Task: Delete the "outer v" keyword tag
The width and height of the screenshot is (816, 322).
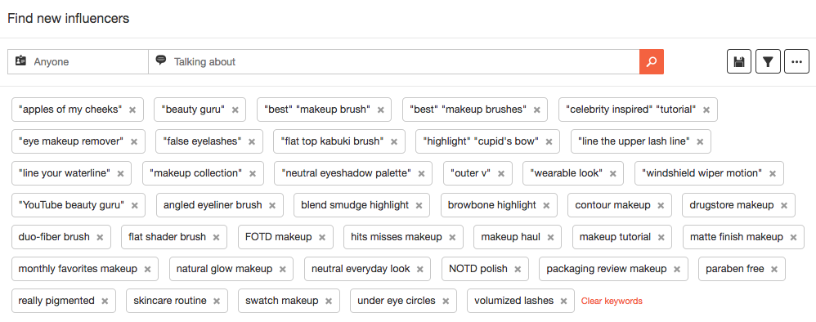Action: coord(501,174)
